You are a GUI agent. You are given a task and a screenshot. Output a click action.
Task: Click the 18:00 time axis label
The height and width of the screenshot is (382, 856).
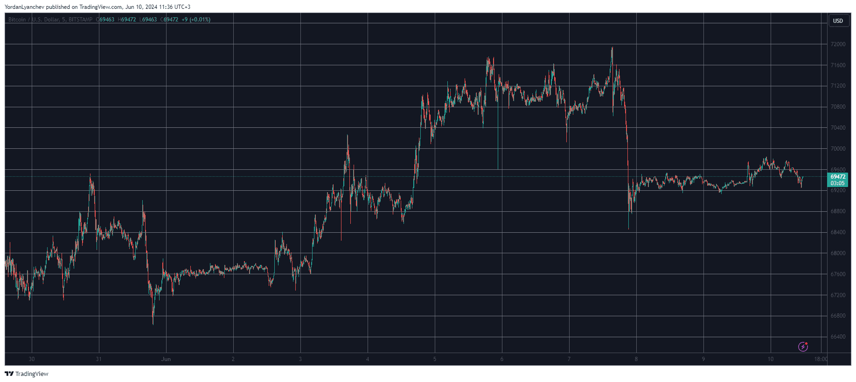(821, 359)
